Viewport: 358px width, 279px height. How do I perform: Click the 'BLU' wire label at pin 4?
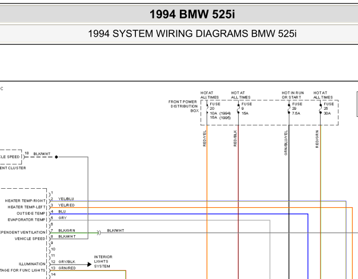[62, 211]
